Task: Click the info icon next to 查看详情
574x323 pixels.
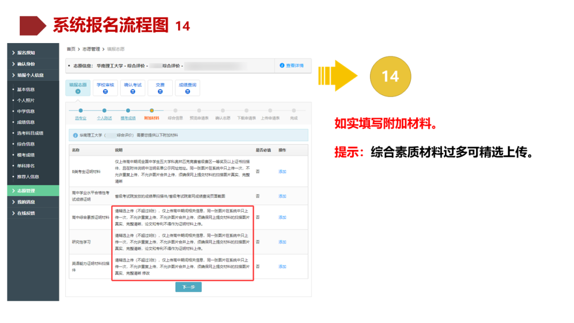Action: click(x=281, y=66)
